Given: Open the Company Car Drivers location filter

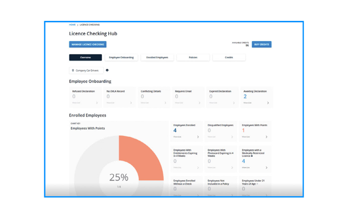Looking at the screenshot, I should tap(86, 71).
